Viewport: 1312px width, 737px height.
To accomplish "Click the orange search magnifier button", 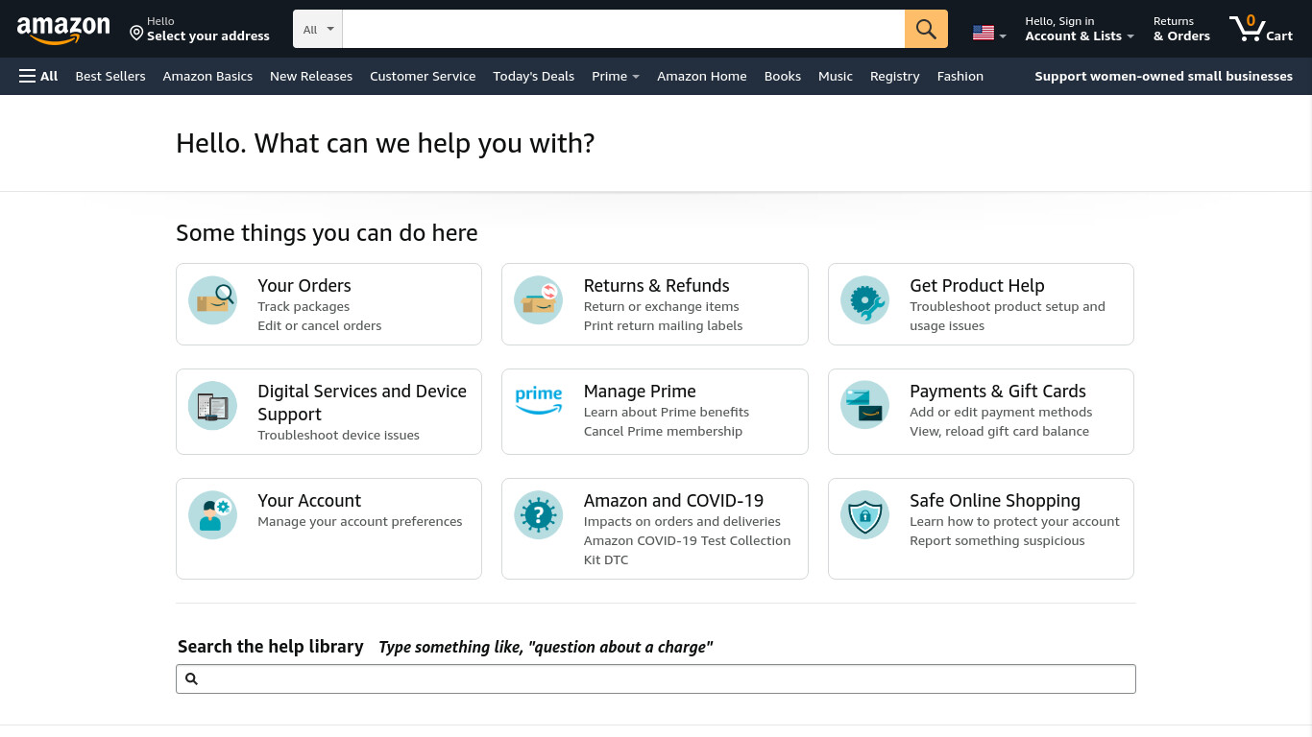I will coord(926,29).
